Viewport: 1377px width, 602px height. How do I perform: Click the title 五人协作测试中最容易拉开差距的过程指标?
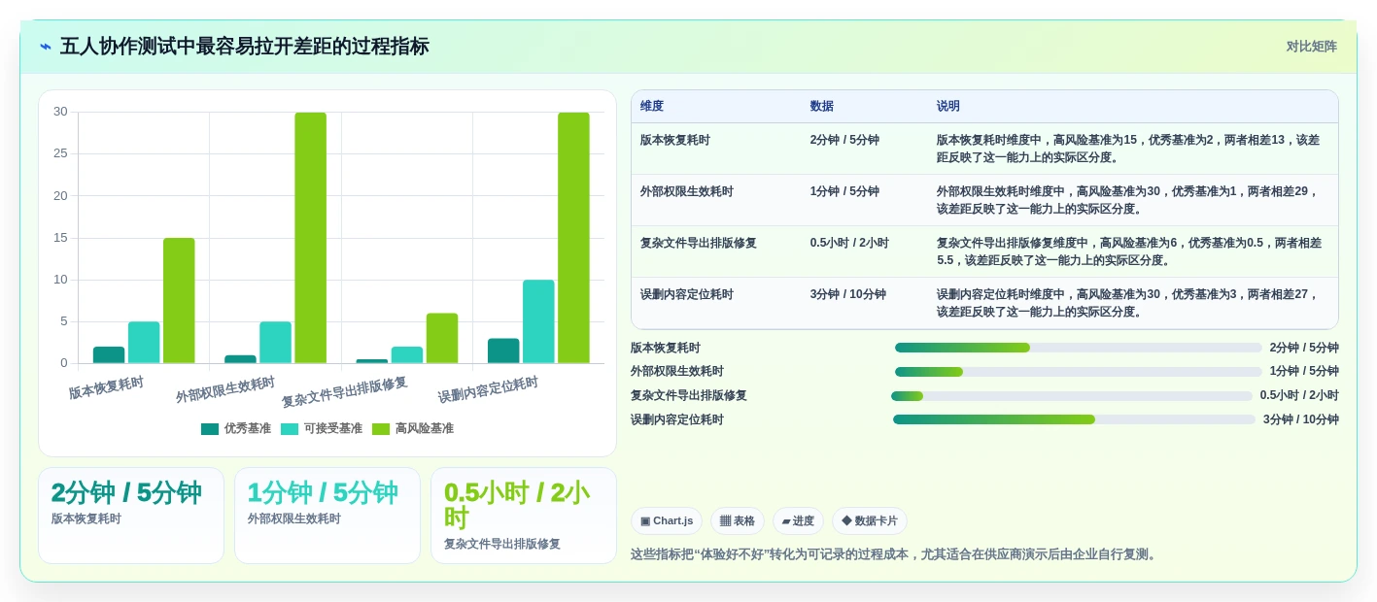coord(245,47)
